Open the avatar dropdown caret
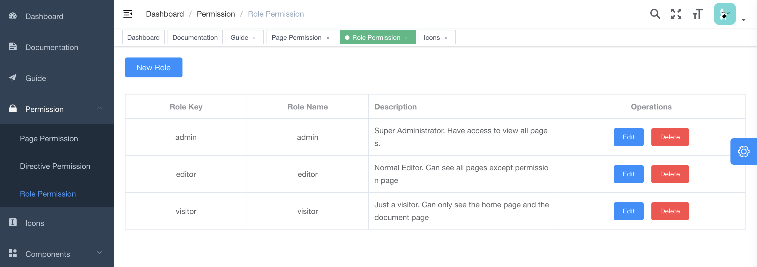This screenshot has height=267, width=757. [x=743, y=20]
